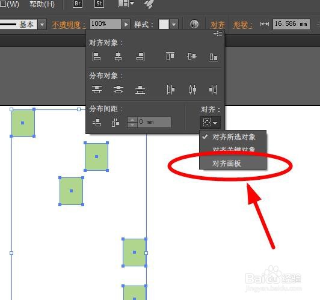
Task: Click the shape width link icon
Action: click(x=264, y=24)
